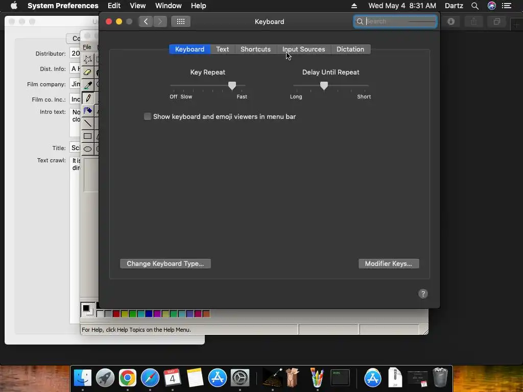Open Finder from the Dock
The width and height of the screenshot is (523, 392).
pos(82,378)
